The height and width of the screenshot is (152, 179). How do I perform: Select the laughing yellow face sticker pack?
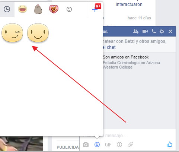point(22,9)
